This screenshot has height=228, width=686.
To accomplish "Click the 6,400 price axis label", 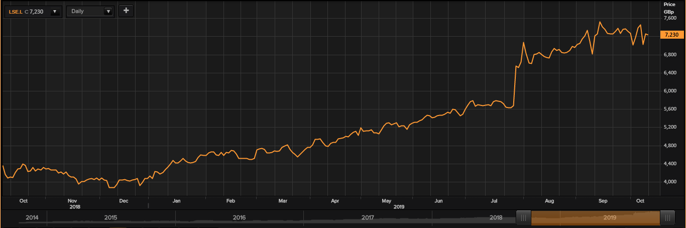I will (x=670, y=73).
